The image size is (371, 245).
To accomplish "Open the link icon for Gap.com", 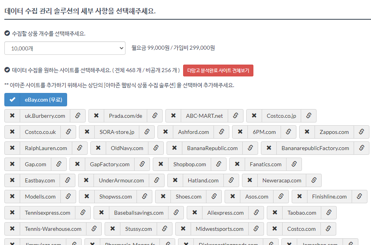I will pyautogui.click(x=59, y=164).
